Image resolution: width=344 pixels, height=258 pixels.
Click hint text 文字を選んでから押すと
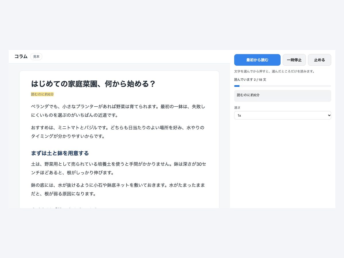(x=274, y=71)
